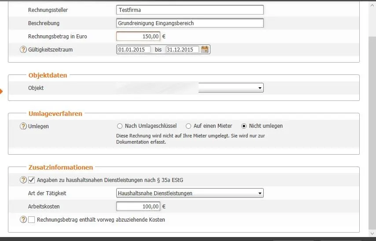Click the Rechnungsbetrag in Euro field
This screenshot has height=241, width=376.
pos(138,37)
